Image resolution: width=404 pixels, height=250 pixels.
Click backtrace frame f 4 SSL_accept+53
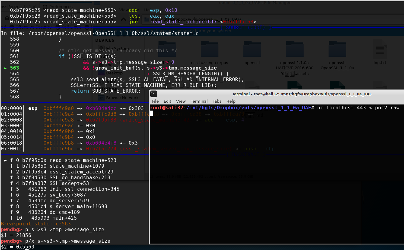pyautogui.click(x=50, y=183)
